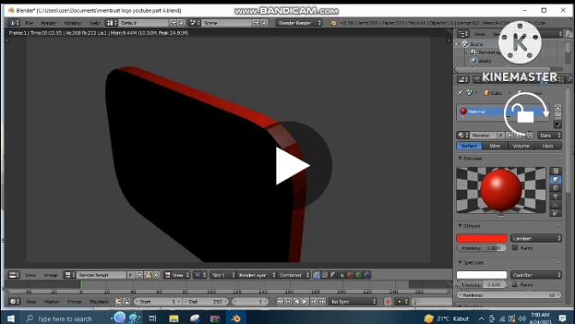
Task: Open the Combined render pass dropdown
Action: [293, 275]
